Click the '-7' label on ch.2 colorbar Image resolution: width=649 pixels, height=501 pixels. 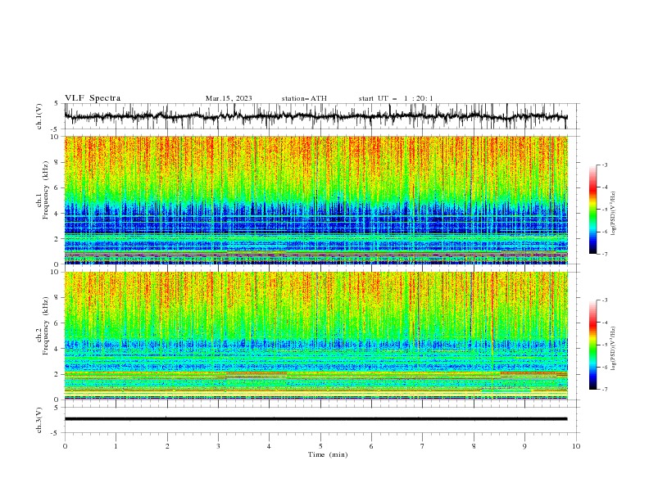coord(605,390)
